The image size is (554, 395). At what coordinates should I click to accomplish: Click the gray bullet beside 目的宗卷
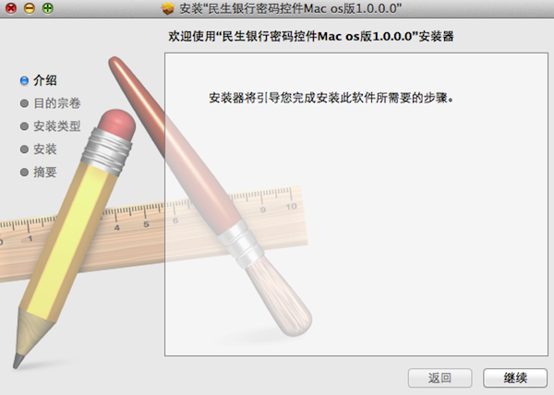[x=24, y=103]
